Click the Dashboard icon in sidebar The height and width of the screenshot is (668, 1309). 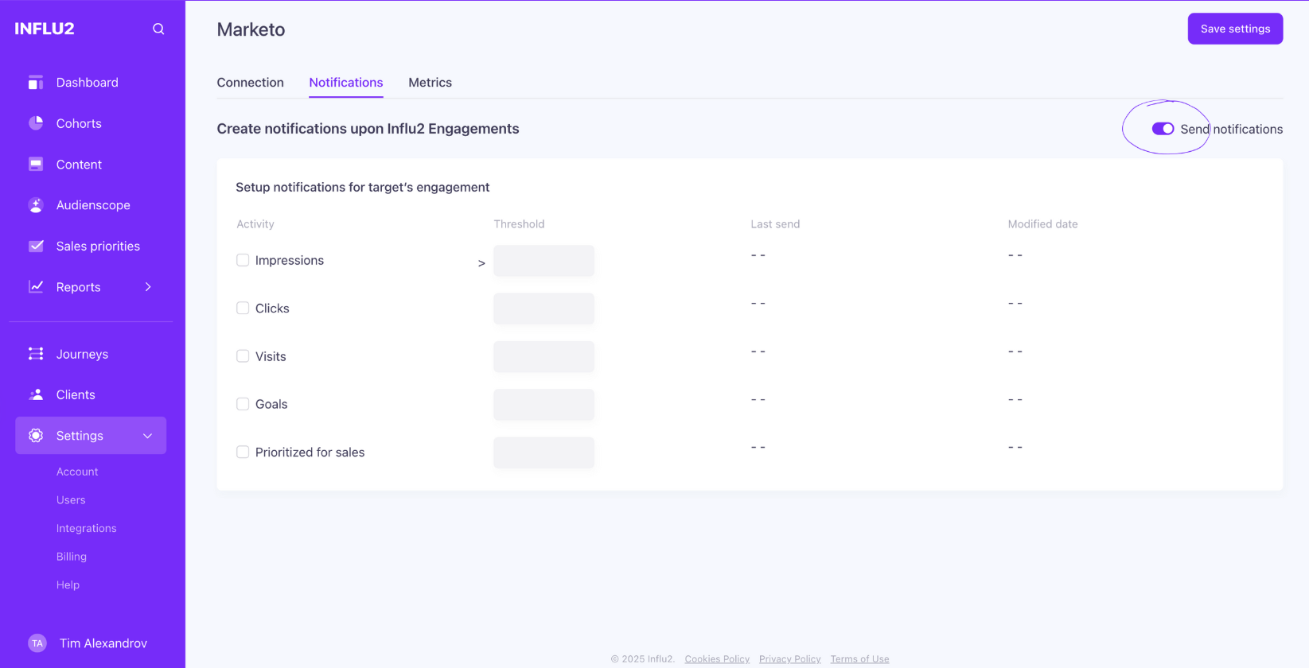36,83
